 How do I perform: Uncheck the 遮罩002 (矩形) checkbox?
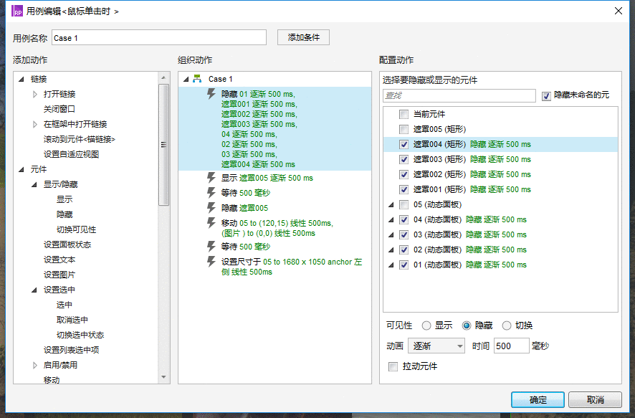pyautogui.click(x=404, y=174)
